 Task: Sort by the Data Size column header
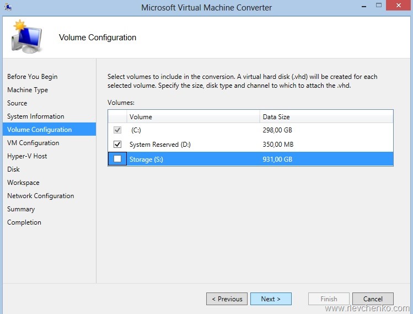point(325,117)
